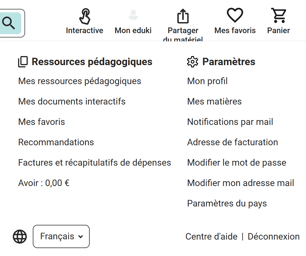Click the globe language icon
This screenshot has height=256, width=306.
pyautogui.click(x=20, y=236)
